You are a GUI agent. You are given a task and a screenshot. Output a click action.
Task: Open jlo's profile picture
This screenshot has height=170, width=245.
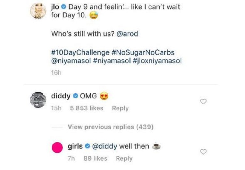point(38,11)
